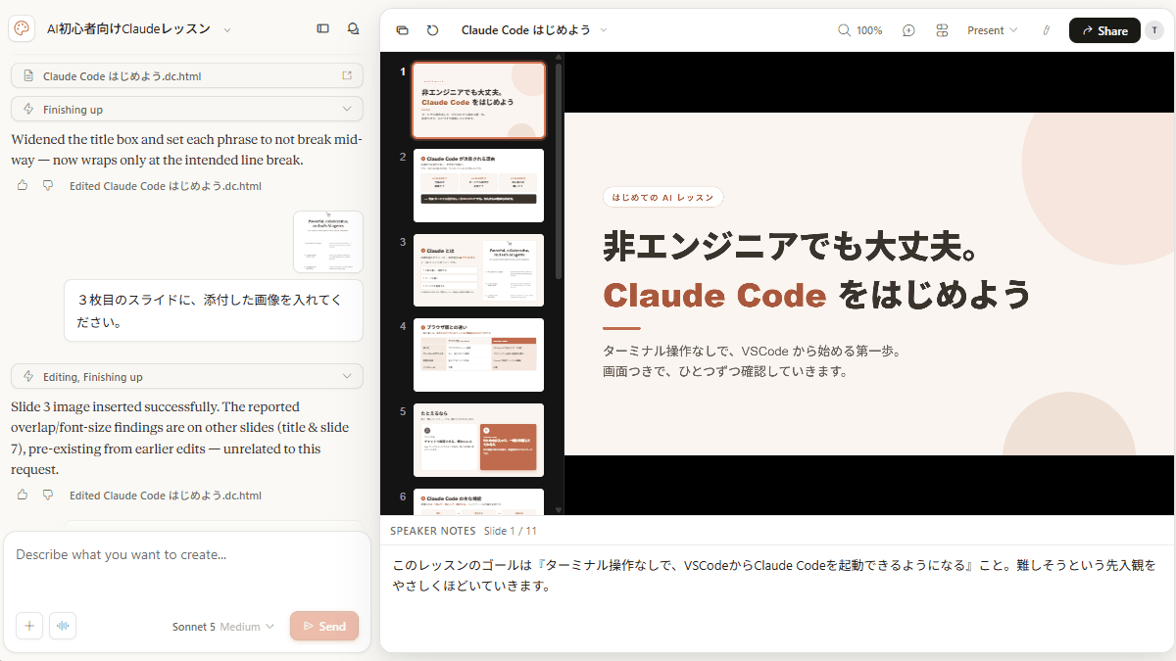Image resolution: width=1176 pixels, height=661 pixels.
Task: Select slide 4 thumbnail ブラウザ版との違い
Action: (x=478, y=355)
